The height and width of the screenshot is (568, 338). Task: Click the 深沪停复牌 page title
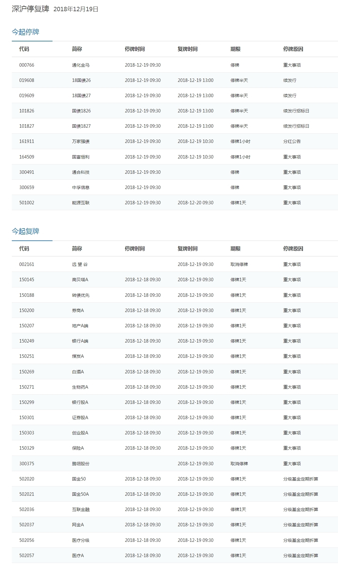tap(30, 9)
